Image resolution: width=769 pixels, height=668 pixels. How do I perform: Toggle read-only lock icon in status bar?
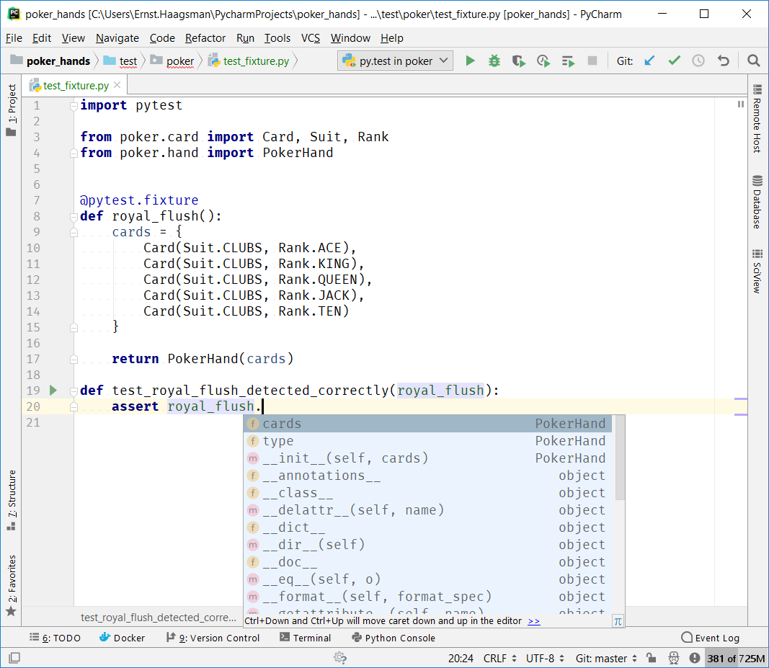(x=651, y=658)
